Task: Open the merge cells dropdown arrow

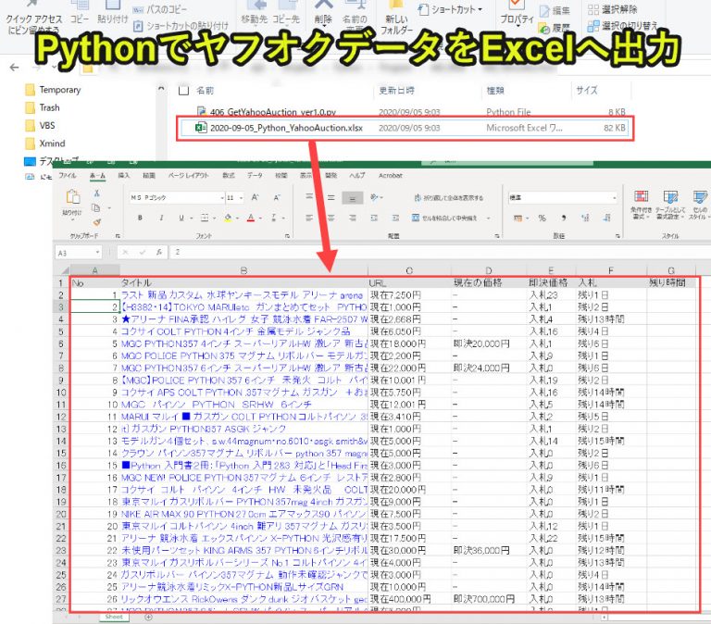Action: [489, 218]
